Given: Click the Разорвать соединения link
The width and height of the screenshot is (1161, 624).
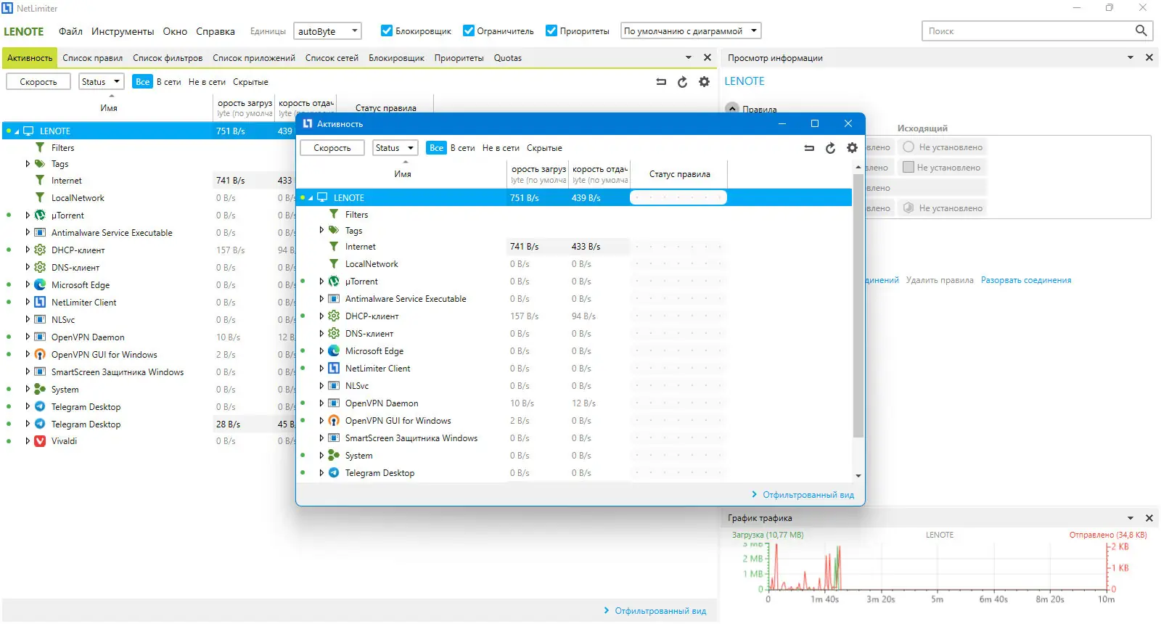Looking at the screenshot, I should (1026, 280).
